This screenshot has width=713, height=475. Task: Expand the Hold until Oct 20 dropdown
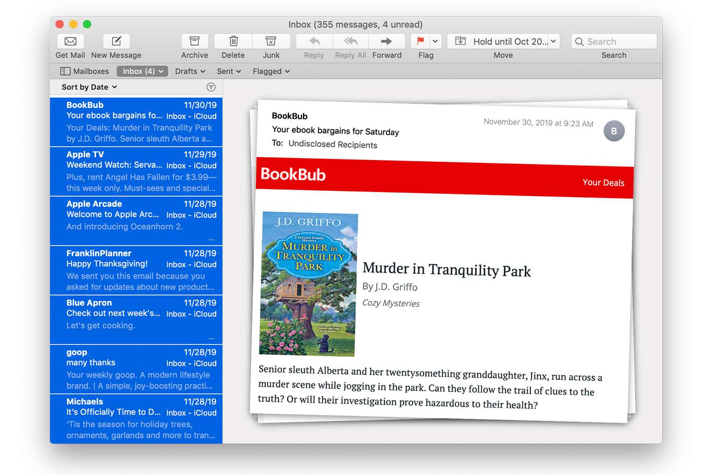tap(554, 41)
